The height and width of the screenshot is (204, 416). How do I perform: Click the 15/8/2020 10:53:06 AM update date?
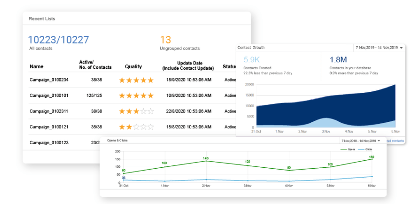point(188,127)
